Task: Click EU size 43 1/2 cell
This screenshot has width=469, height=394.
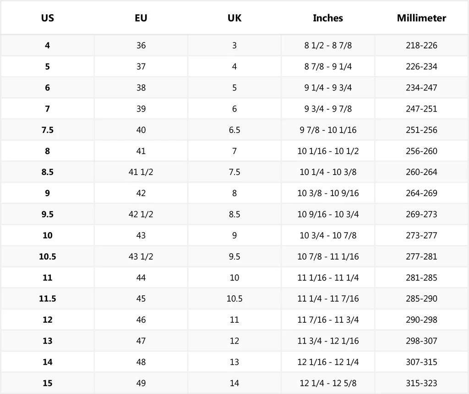Action: click(141, 256)
